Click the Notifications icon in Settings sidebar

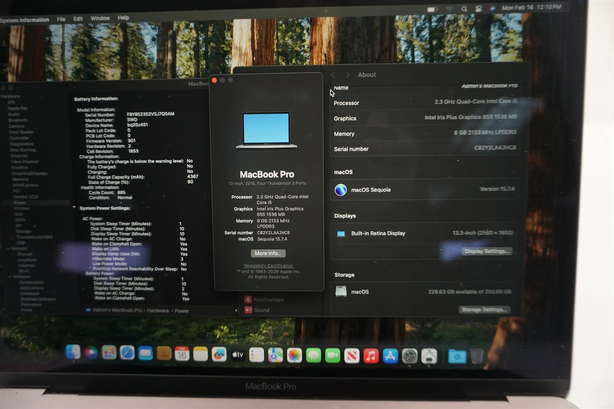(x=248, y=299)
